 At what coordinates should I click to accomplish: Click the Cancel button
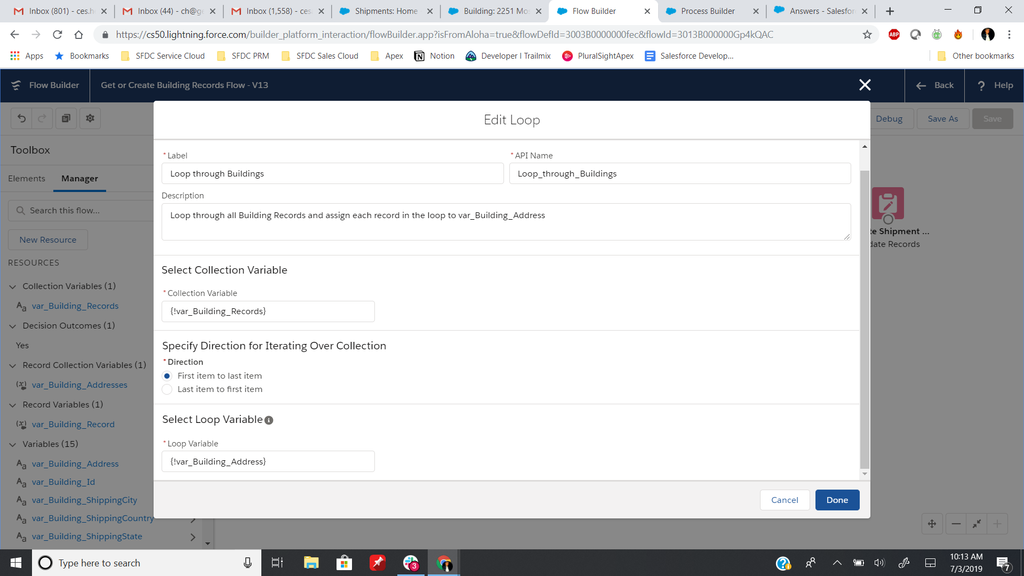pyautogui.click(x=785, y=500)
